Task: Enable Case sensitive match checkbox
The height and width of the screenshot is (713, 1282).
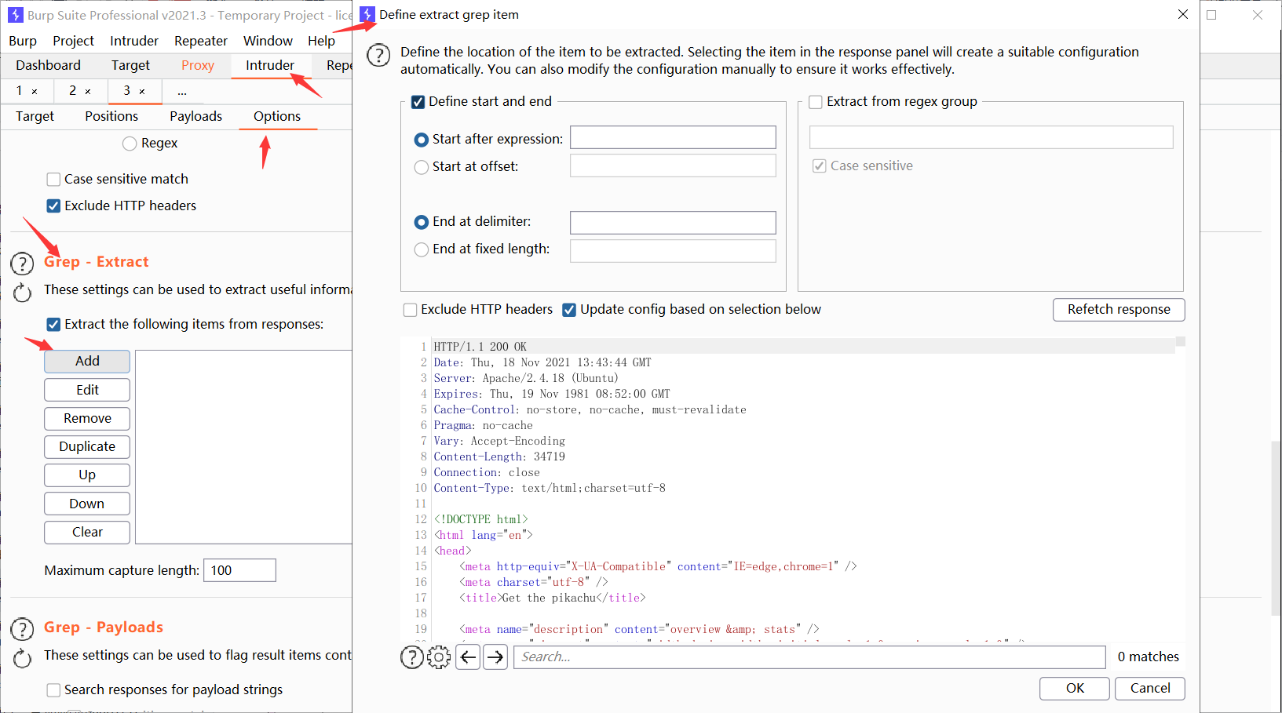Action: point(53,180)
